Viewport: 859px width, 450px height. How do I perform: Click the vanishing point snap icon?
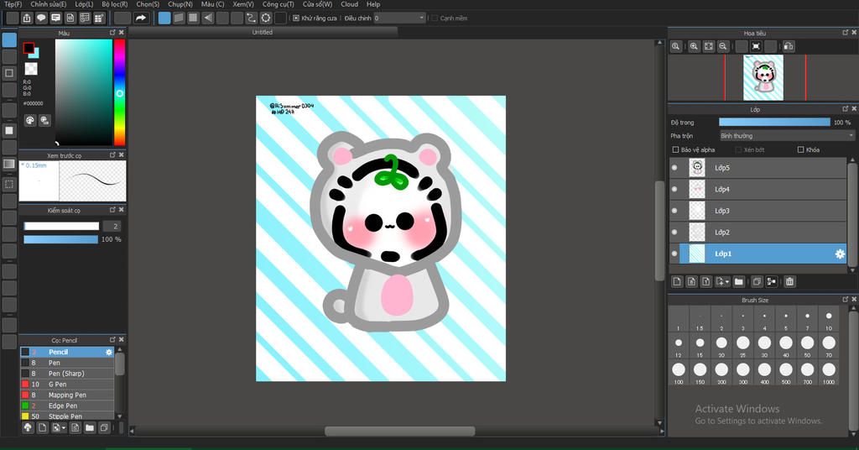pos(208,18)
